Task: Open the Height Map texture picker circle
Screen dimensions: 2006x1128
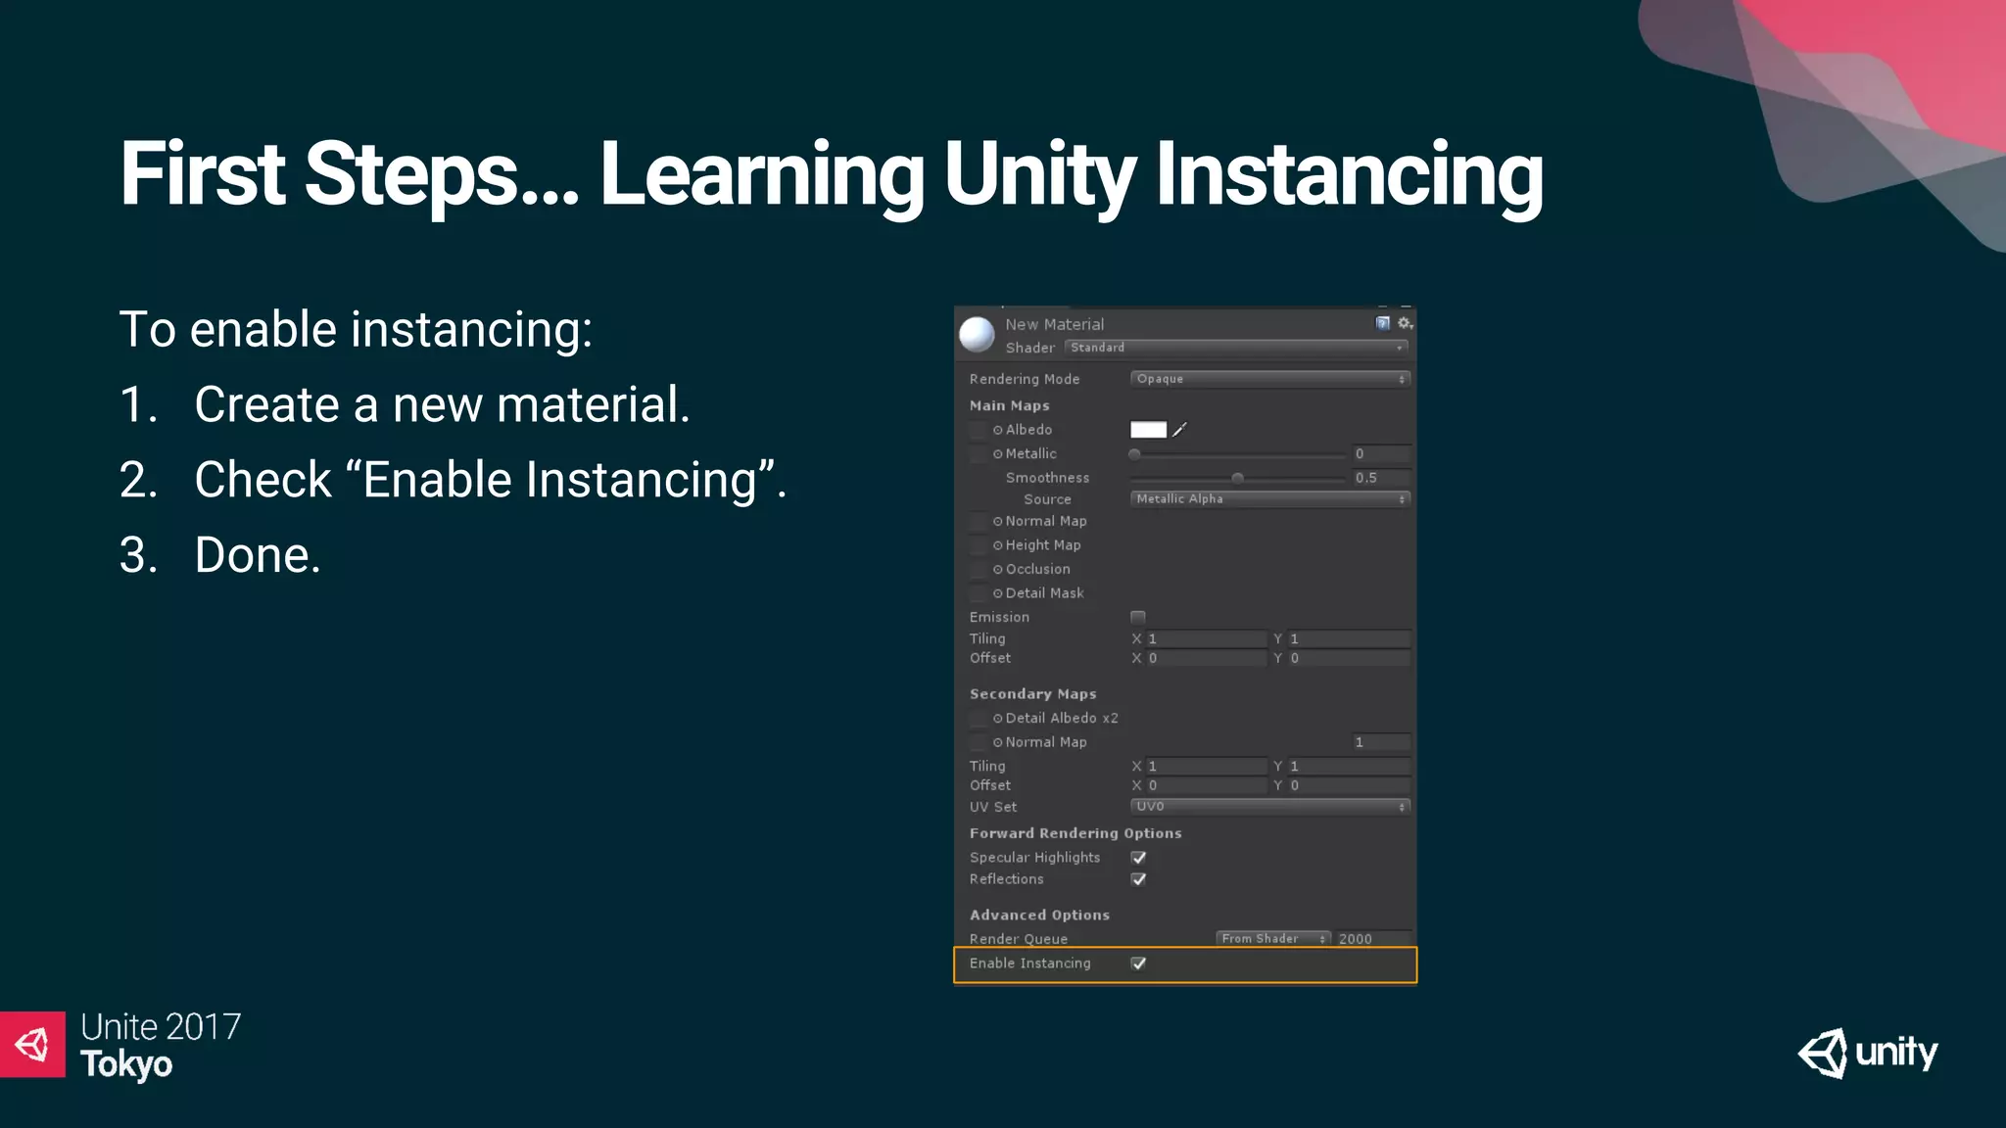Action: pyautogui.click(x=998, y=545)
